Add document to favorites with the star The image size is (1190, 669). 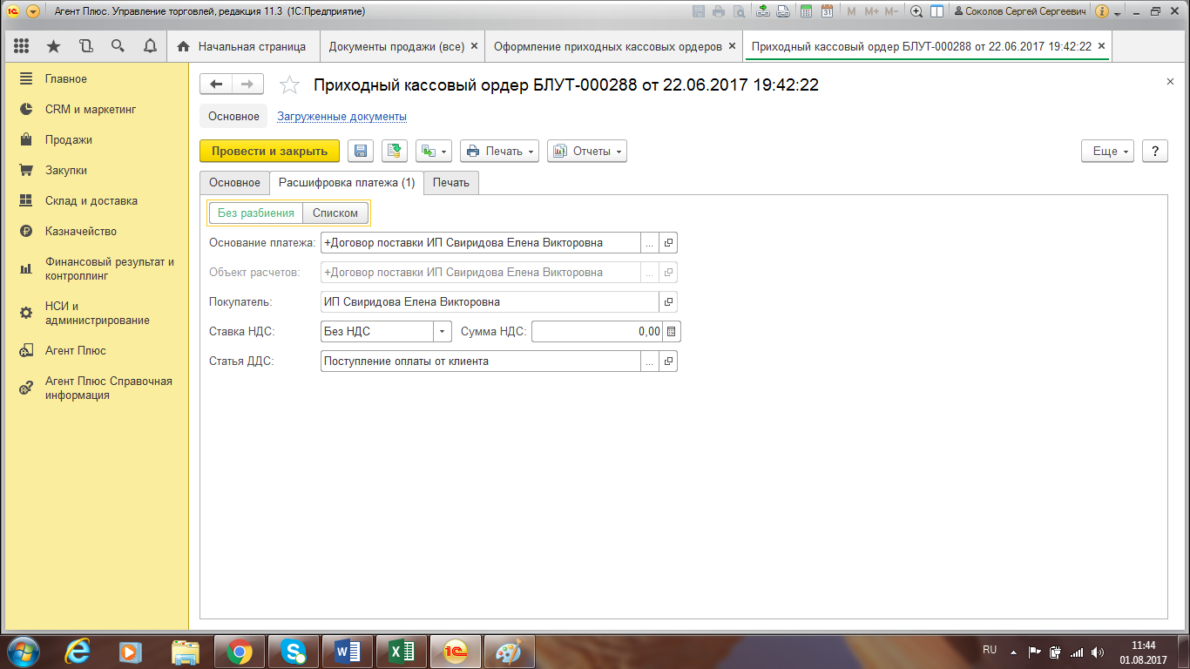click(x=288, y=84)
